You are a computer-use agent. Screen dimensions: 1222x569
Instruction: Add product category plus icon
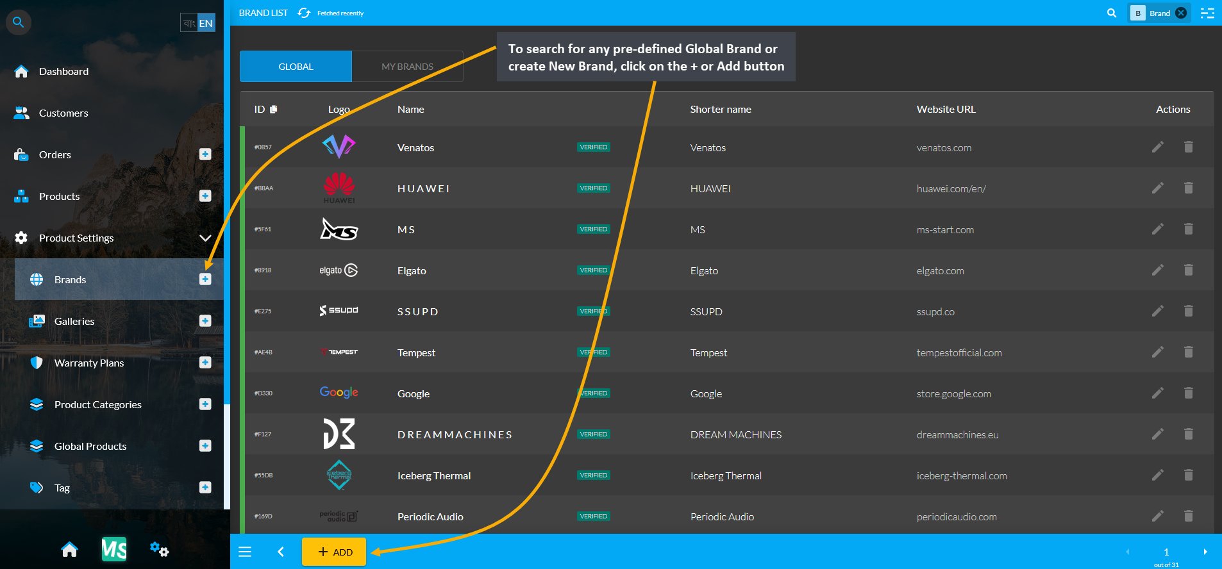point(205,404)
